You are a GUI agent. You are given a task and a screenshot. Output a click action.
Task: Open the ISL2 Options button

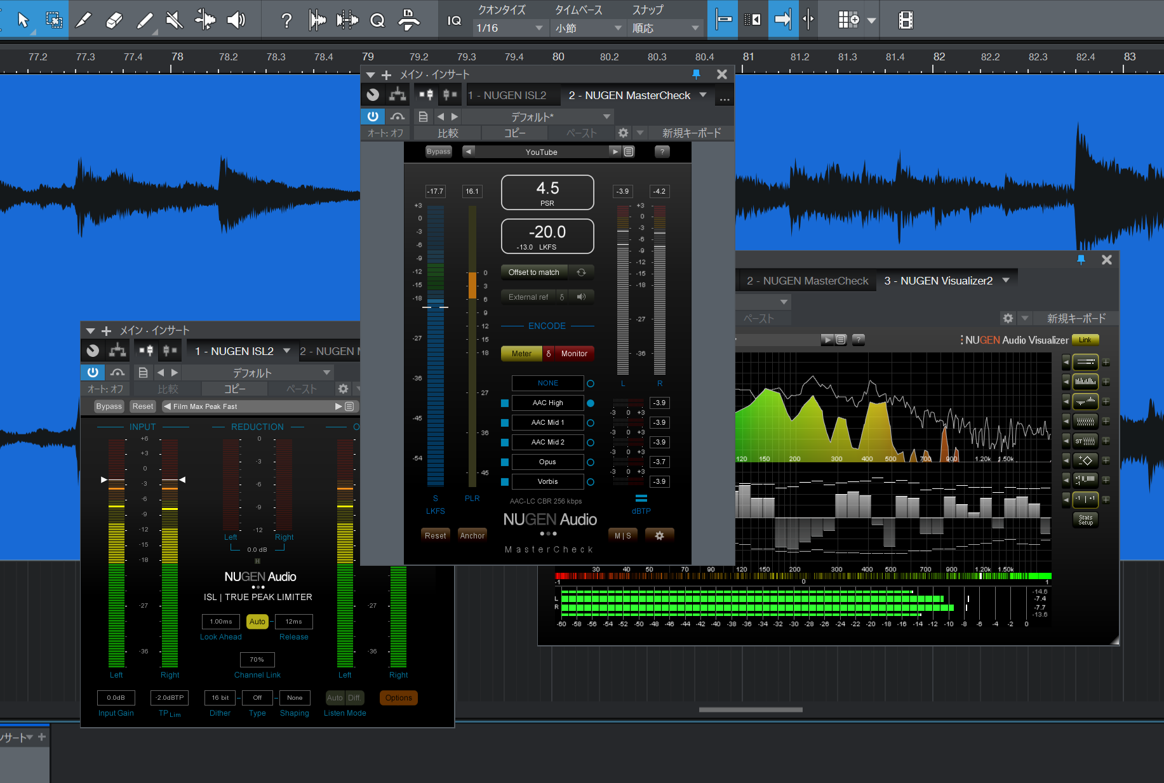click(x=398, y=698)
